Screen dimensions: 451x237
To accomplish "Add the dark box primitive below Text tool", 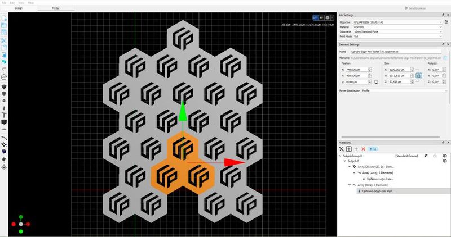I will (4, 122).
